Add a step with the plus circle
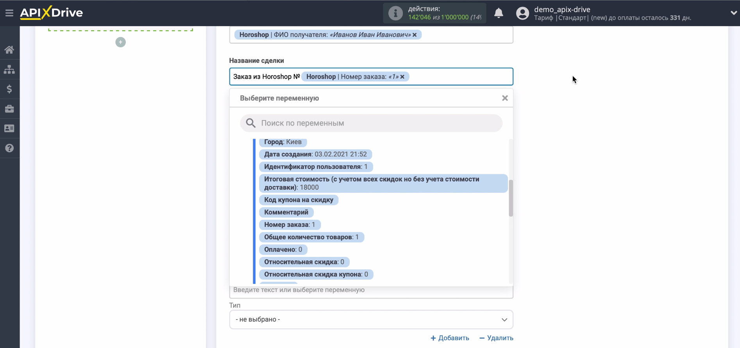Image resolution: width=740 pixels, height=348 pixels. [121, 42]
